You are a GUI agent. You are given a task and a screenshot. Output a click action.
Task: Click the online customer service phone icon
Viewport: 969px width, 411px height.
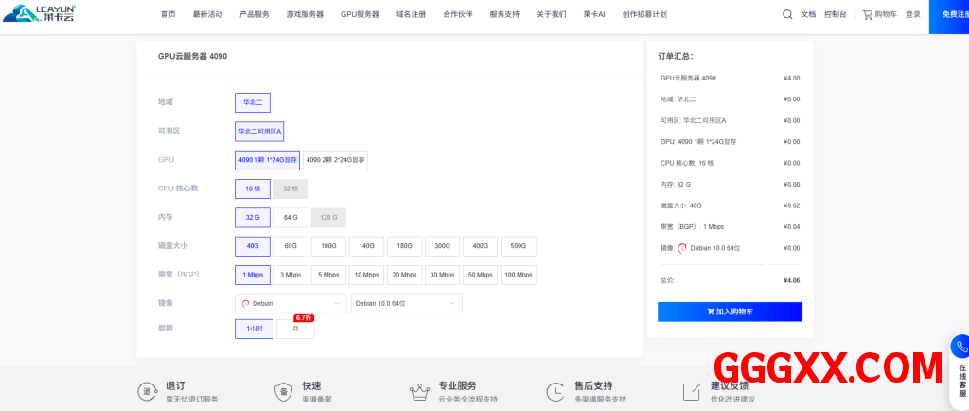pyautogui.click(x=961, y=347)
